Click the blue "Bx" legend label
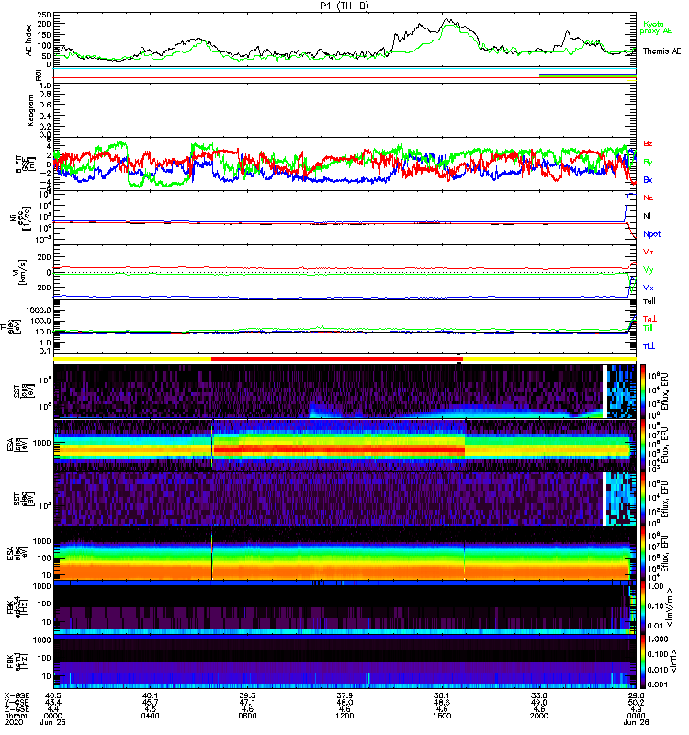Image resolution: width=689 pixels, height=735 pixels. [648, 180]
